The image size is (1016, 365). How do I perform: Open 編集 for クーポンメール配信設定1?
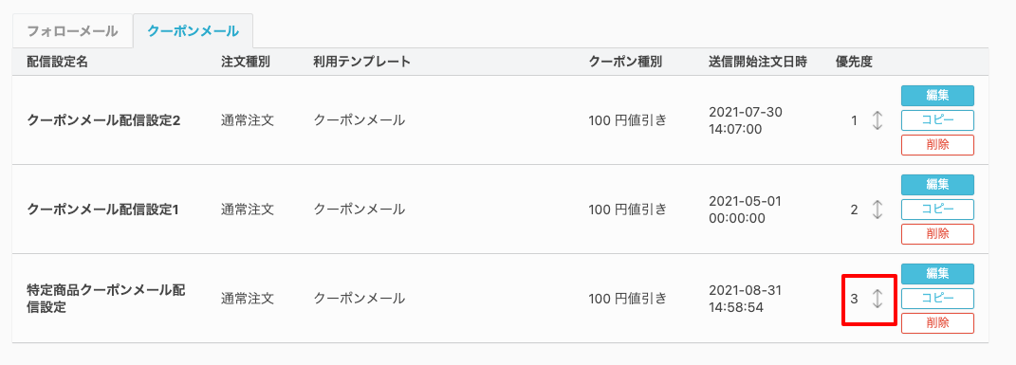click(x=937, y=185)
